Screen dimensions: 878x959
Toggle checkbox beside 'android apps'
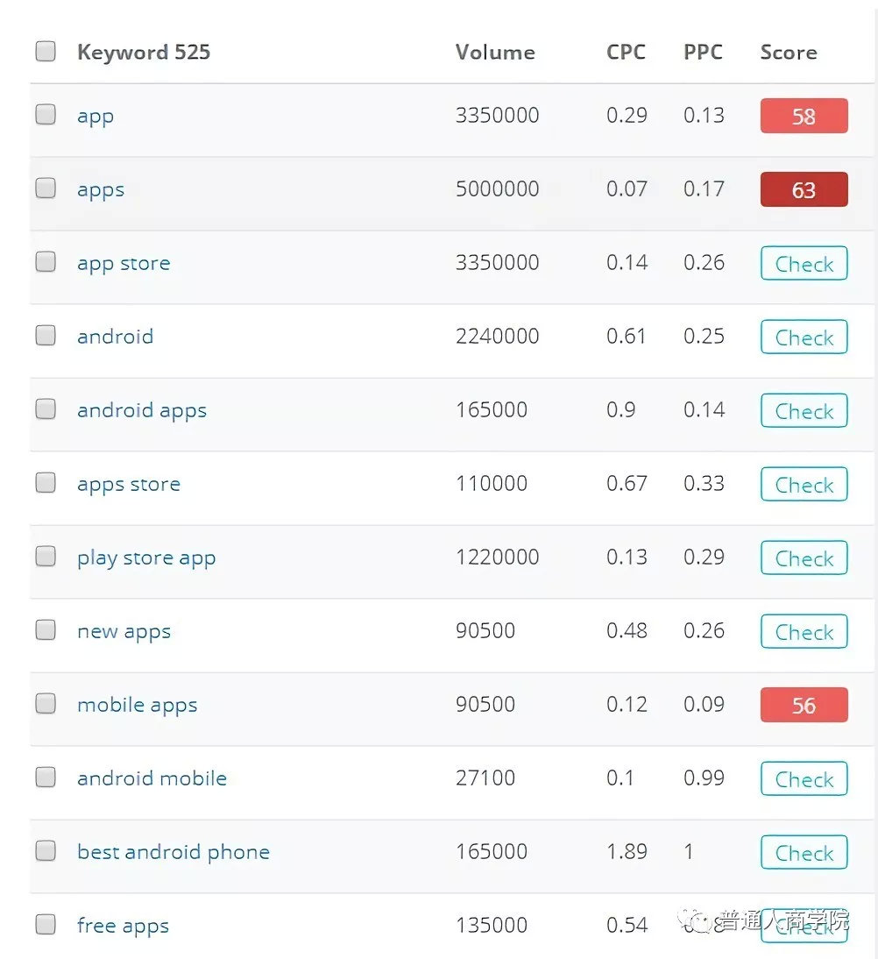coord(46,409)
